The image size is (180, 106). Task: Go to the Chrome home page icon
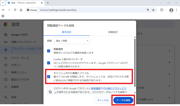(21, 10)
